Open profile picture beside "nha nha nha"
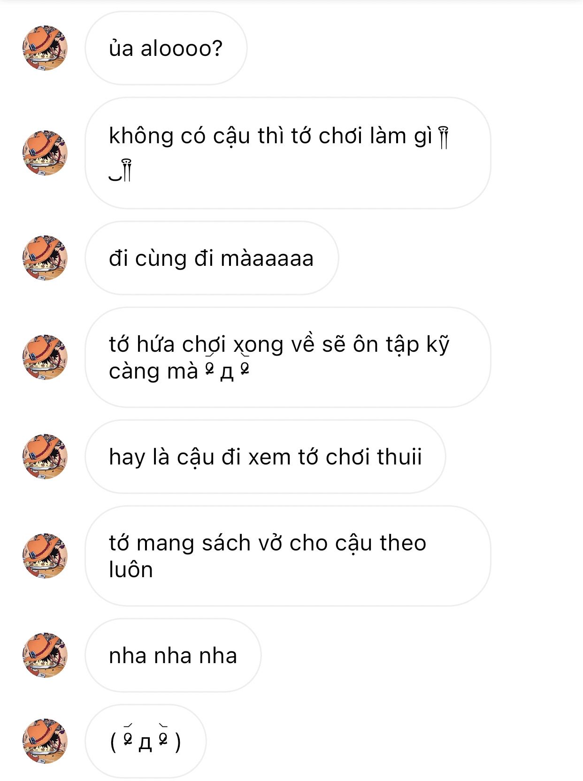Viewport: 583px width, 781px height. coord(45,655)
